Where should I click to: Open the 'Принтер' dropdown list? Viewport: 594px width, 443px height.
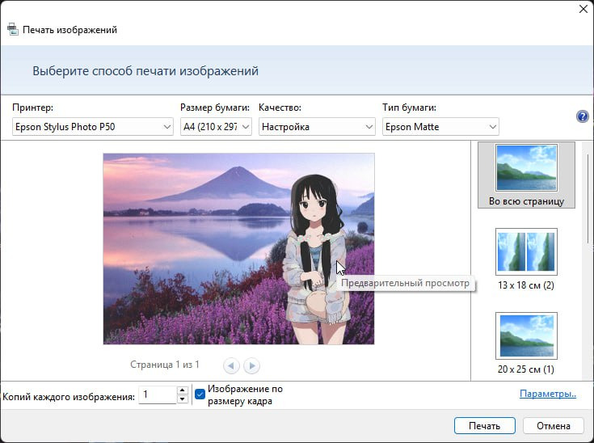pos(93,127)
